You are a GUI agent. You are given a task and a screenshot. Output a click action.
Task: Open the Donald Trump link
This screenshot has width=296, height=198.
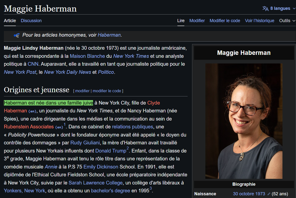111,151
